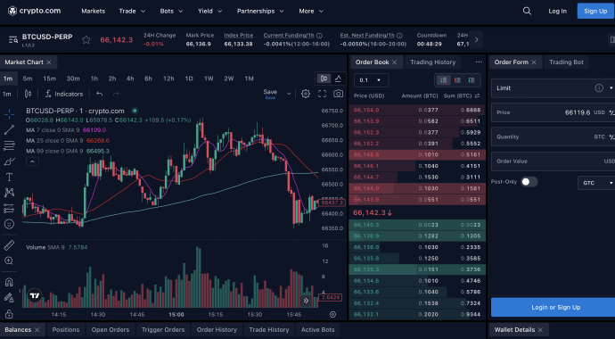This screenshot has height=339, width=615.
Task: Select the 15m timeframe
Action: [49, 79]
